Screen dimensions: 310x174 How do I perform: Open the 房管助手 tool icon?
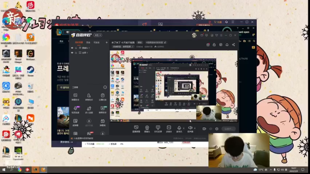89,97
